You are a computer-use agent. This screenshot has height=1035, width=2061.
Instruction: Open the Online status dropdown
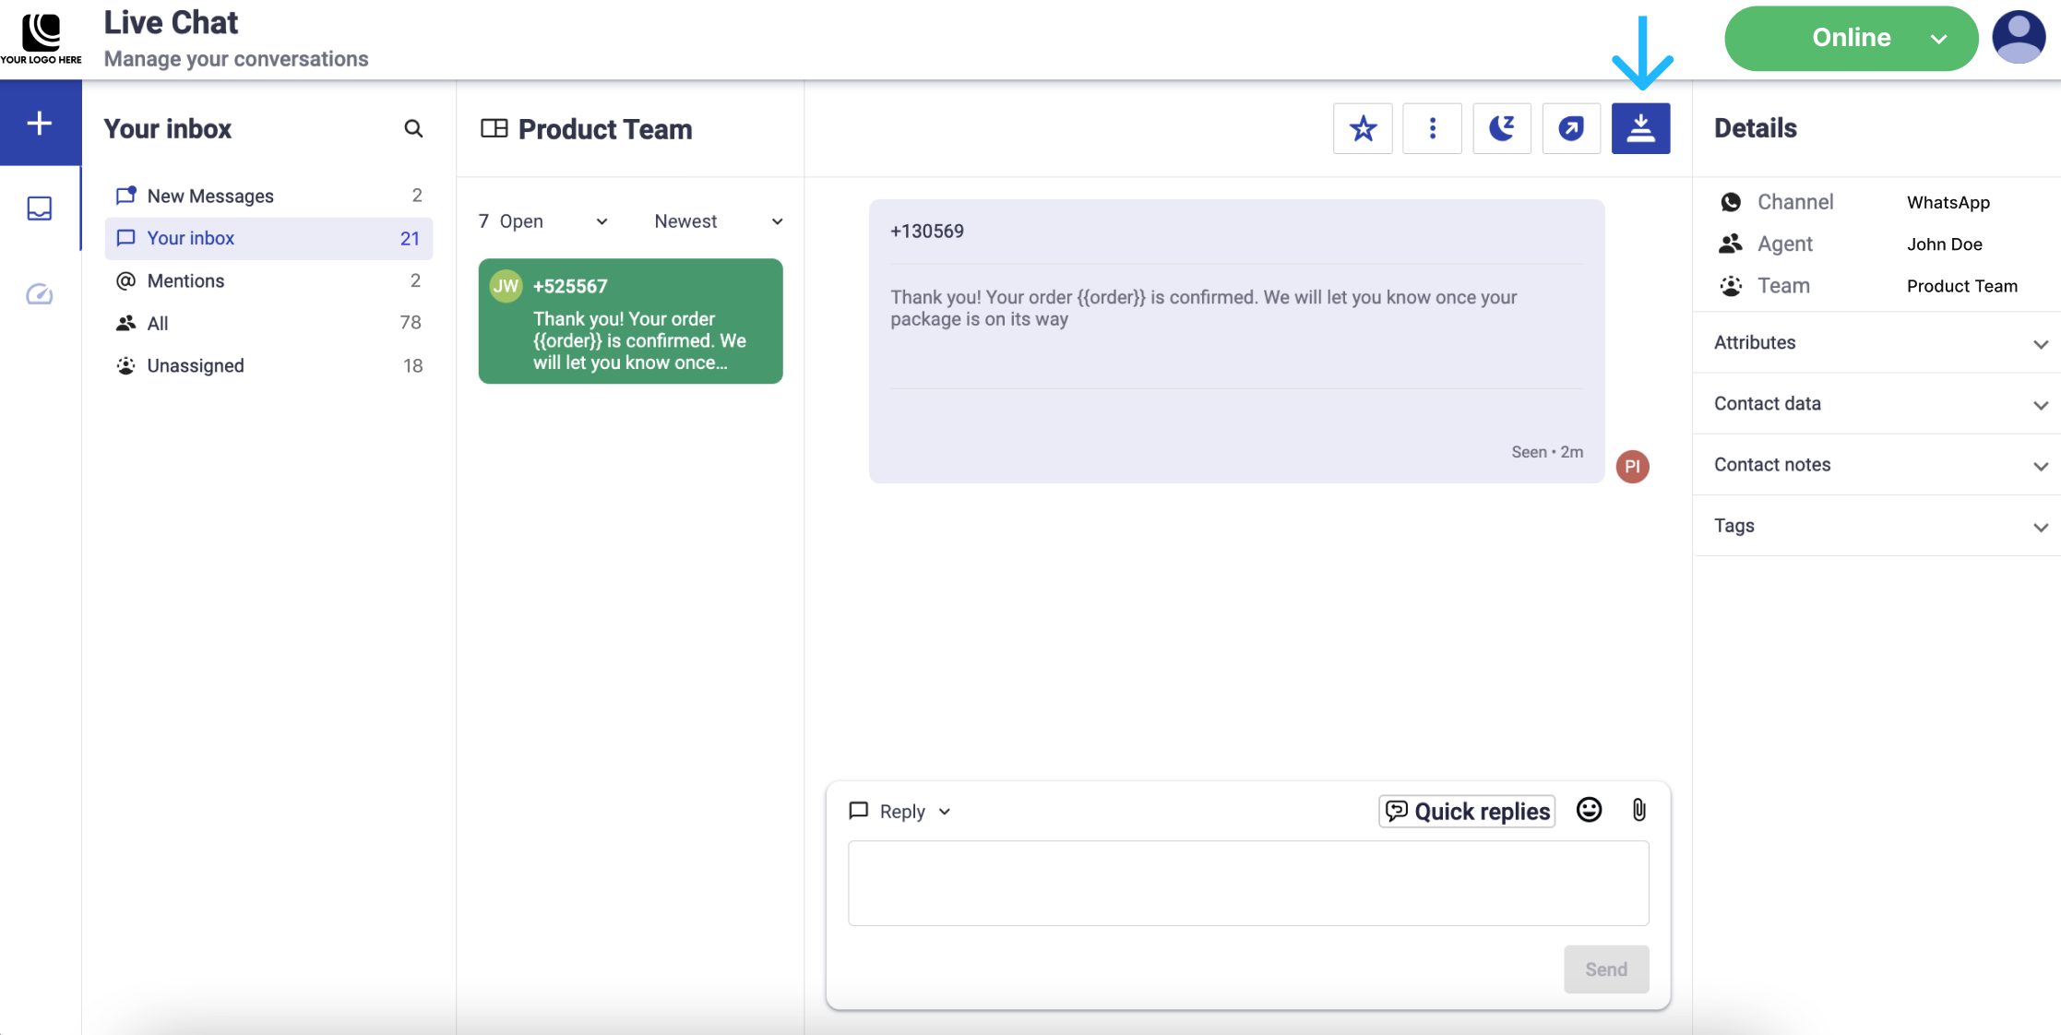(1851, 38)
